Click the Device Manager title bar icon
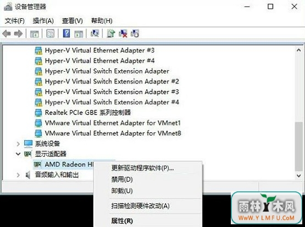The height and width of the screenshot is (227, 305). 8,7
